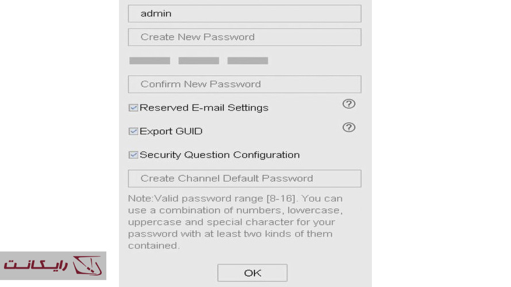Viewport: 511px width, 287px height.
Task: Click the Reserved E-mail Settings label text
Action: [x=204, y=108]
